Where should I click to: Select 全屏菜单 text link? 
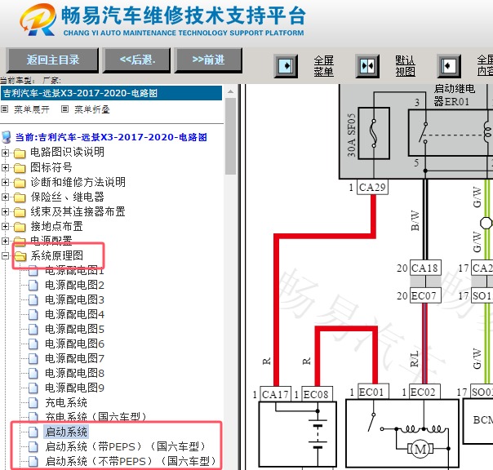pos(323,66)
